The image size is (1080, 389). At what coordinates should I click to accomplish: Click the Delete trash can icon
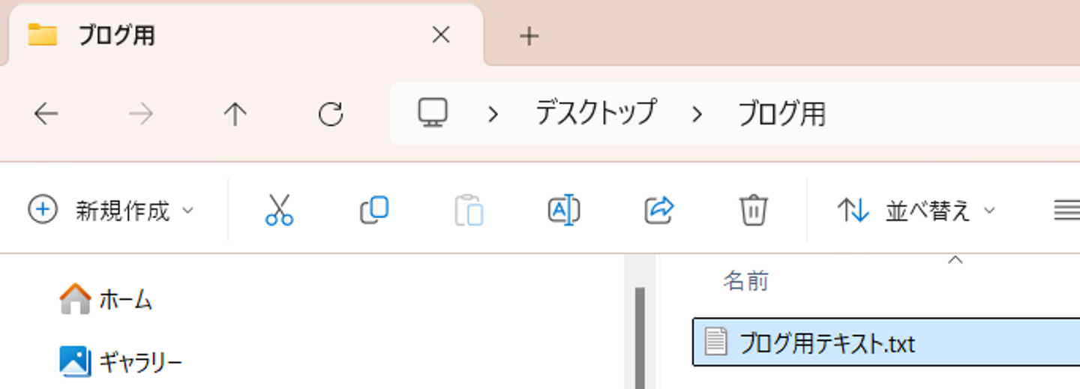pyautogui.click(x=753, y=211)
